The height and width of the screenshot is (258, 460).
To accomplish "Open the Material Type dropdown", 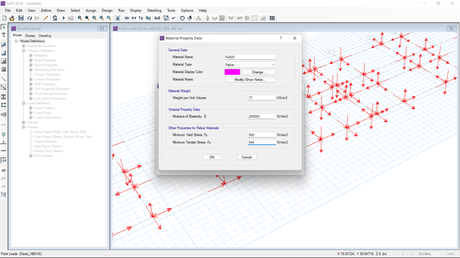I will click(250, 65).
